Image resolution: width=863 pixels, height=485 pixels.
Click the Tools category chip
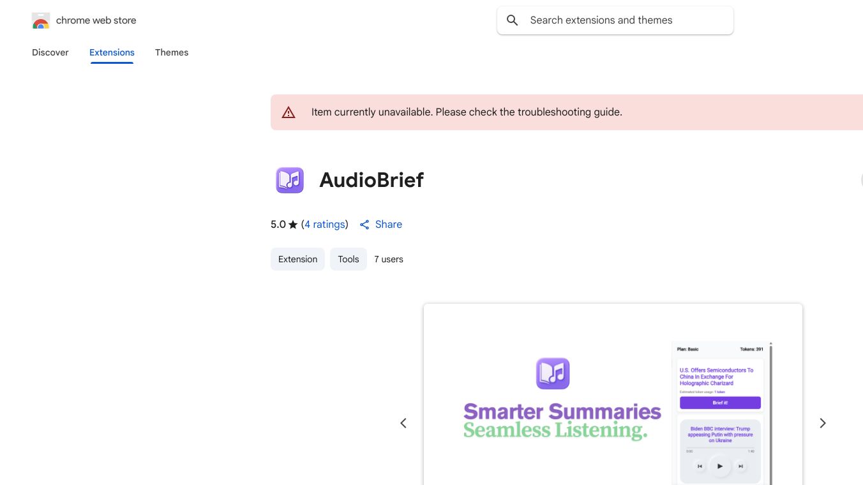[349, 259]
